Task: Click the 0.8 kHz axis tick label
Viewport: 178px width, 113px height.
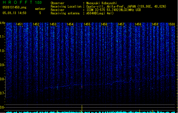Action: (2, 79)
